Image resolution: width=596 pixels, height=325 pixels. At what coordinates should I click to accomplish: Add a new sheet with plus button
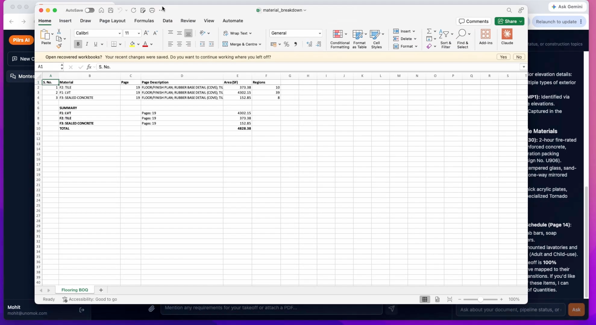pos(101,290)
